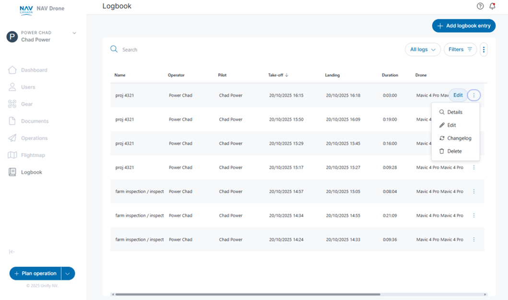Image resolution: width=508 pixels, height=300 pixels.
Task: Click the Dashboard home icon in sidebar
Action: 12,70
